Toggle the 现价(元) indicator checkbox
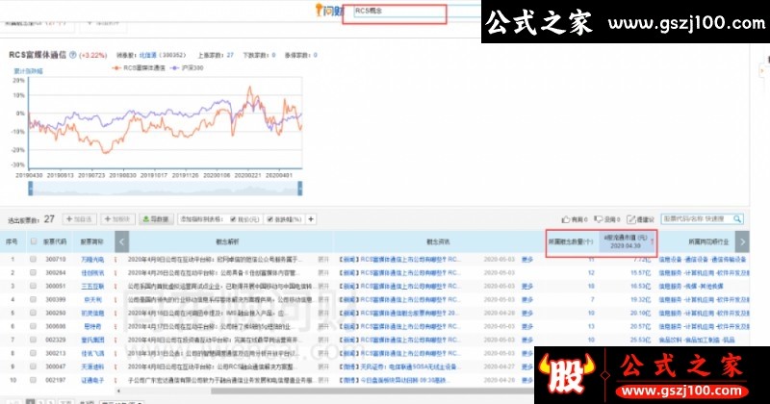The image size is (770, 404). pos(233,219)
